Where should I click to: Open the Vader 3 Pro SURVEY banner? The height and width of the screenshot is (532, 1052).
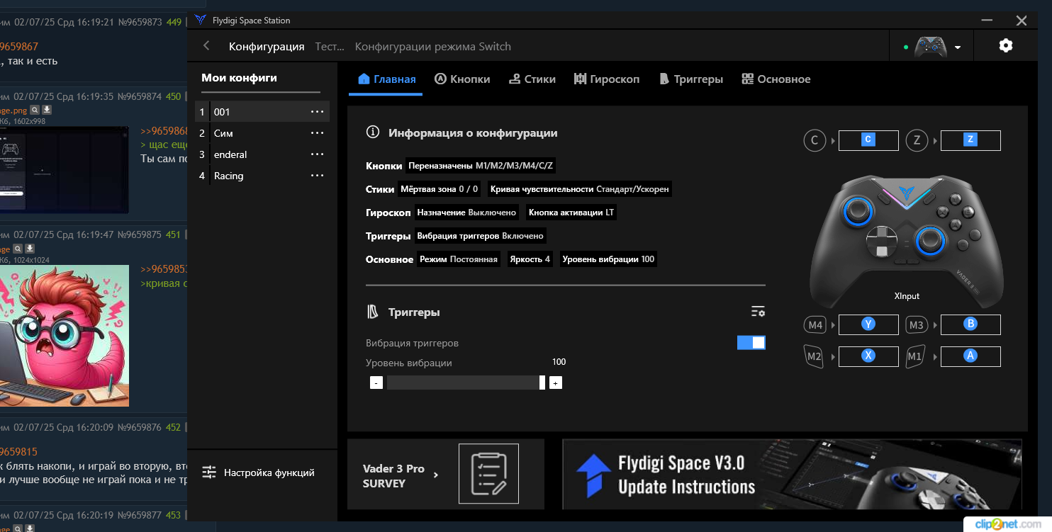(446, 474)
